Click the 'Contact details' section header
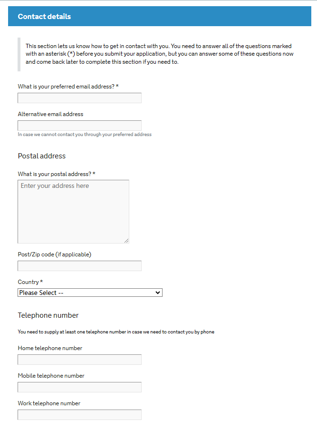This screenshot has height=430, width=317. [44, 17]
